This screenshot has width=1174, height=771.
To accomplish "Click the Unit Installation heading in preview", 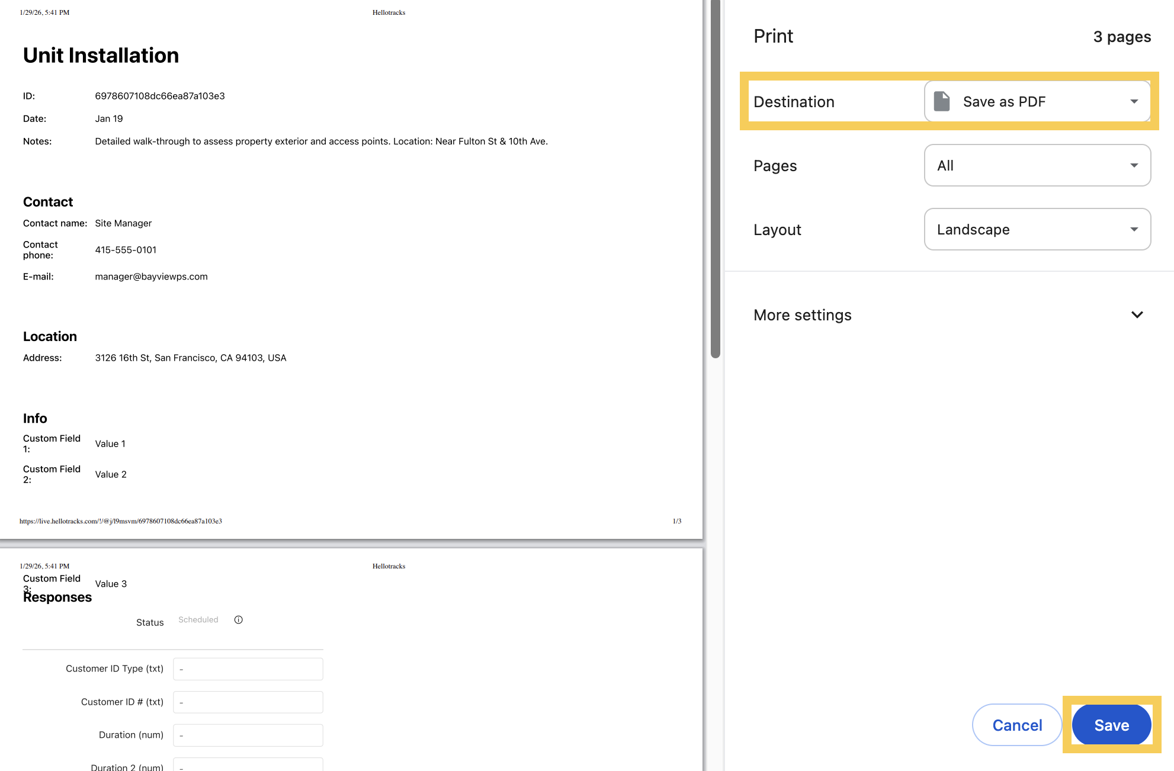I will pyautogui.click(x=101, y=55).
